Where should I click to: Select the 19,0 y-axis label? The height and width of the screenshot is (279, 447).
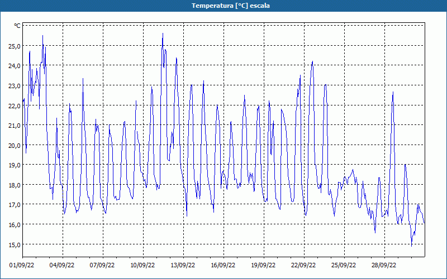pos(15,165)
